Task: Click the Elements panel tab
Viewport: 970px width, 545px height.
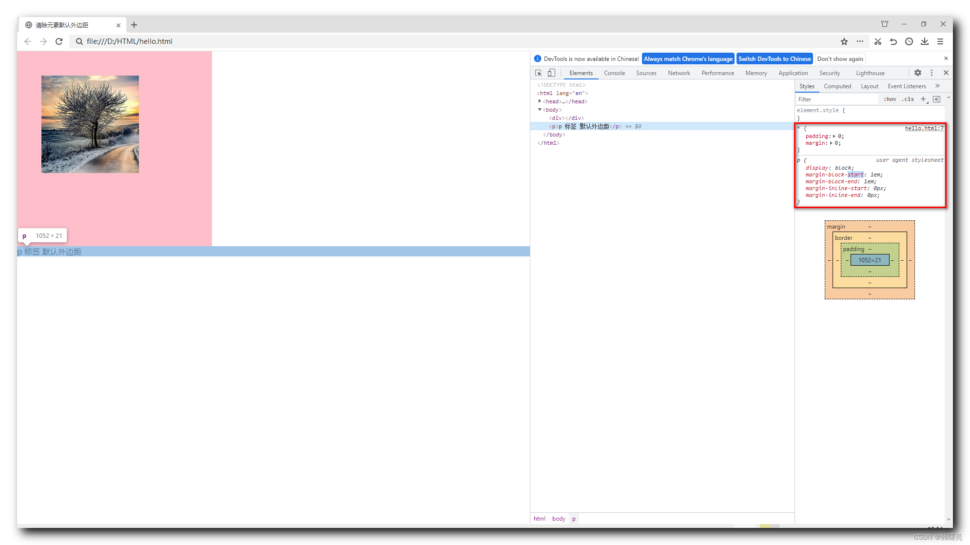Action: (x=579, y=73)
